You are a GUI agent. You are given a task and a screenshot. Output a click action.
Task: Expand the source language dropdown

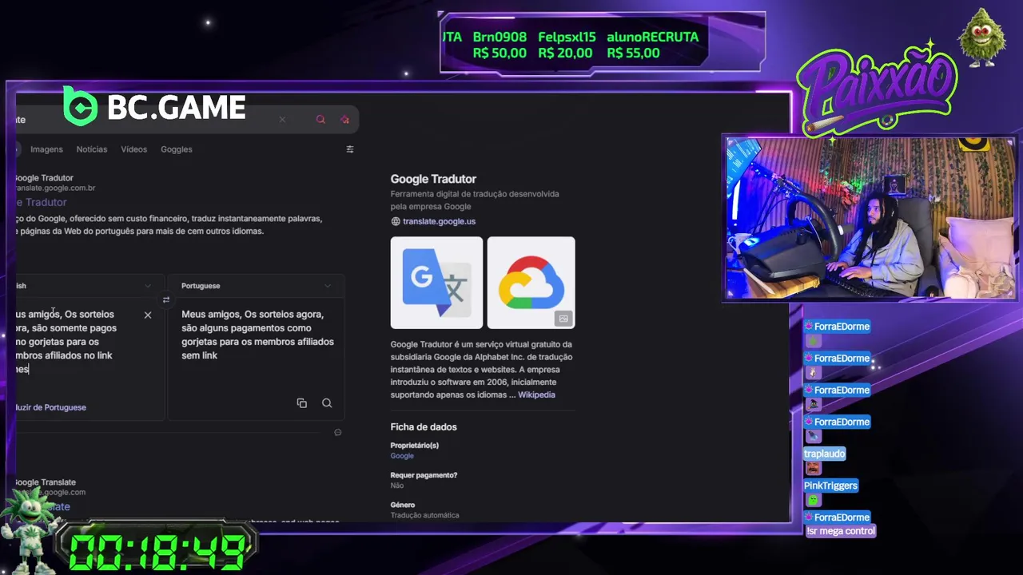click(147, 286)
